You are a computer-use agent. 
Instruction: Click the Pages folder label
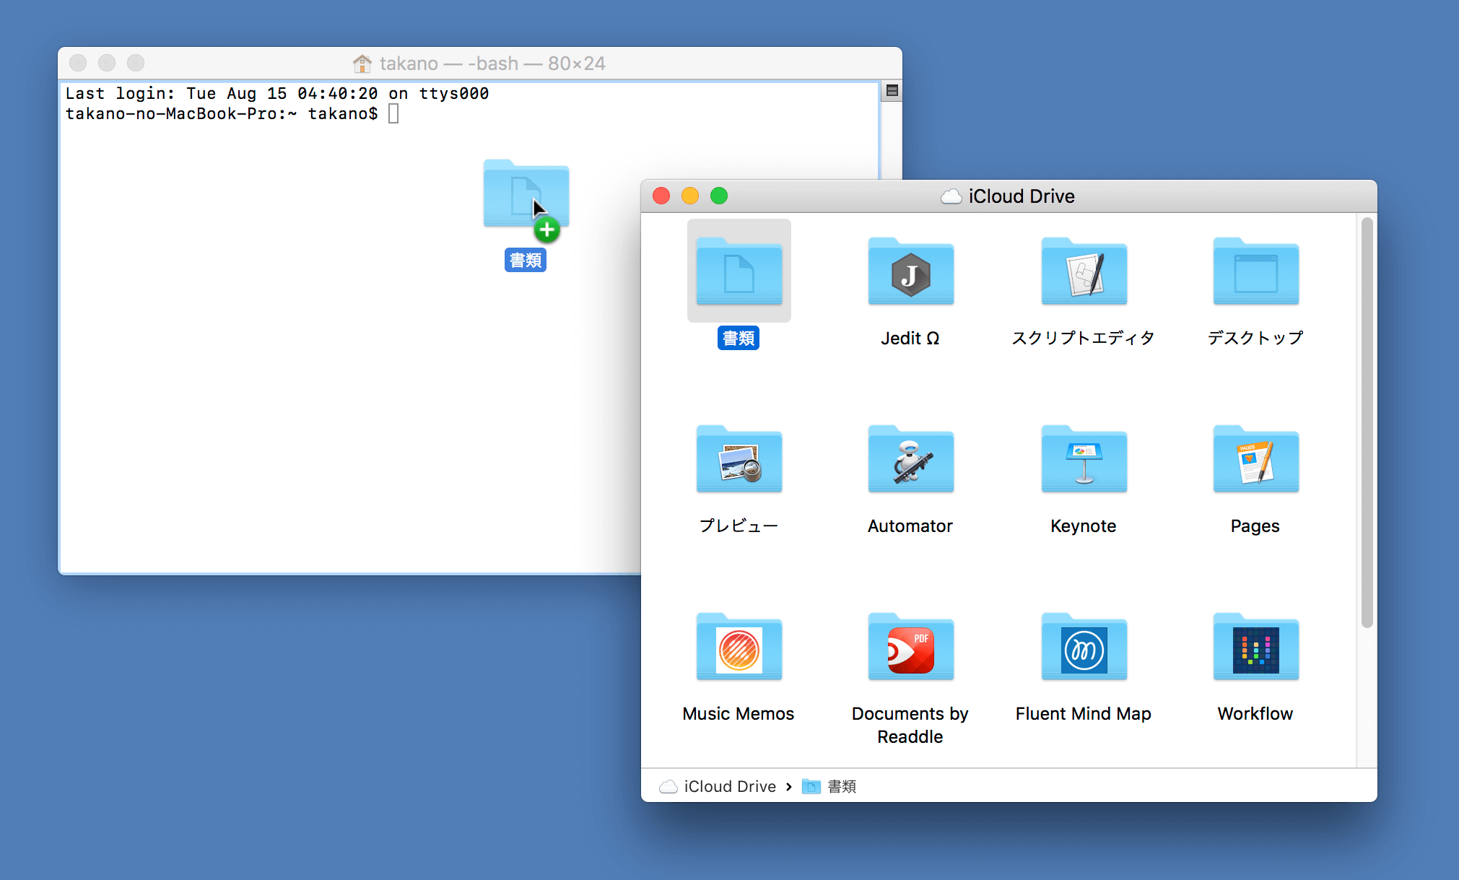(x=1255, y=526)
